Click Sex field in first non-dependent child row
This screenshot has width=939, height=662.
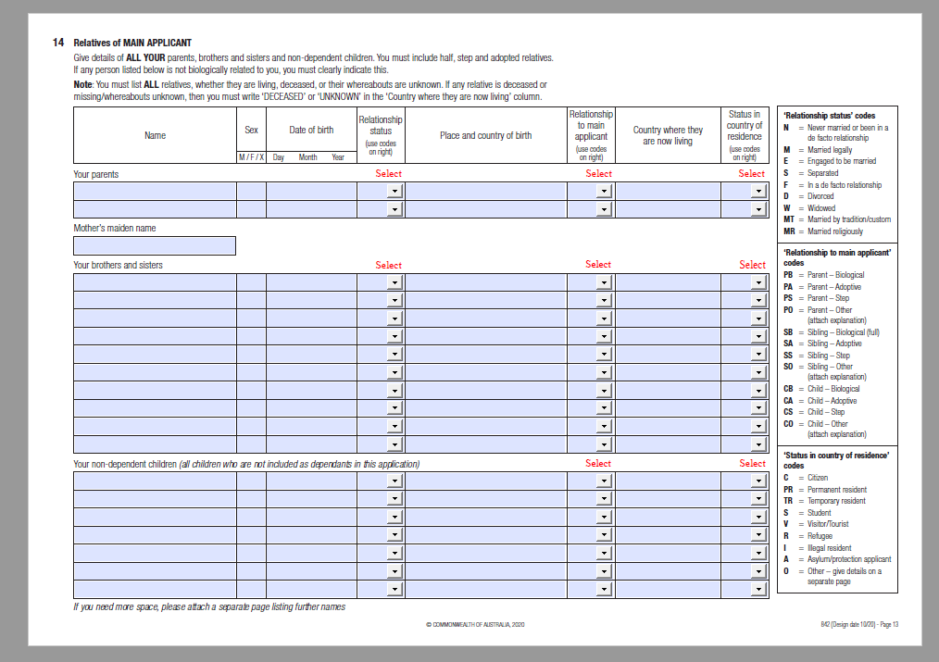(252, 481)
